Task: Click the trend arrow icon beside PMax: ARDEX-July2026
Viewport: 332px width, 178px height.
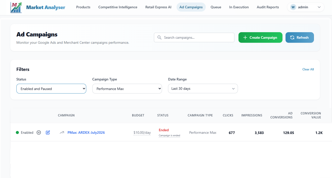Action: 62,132
